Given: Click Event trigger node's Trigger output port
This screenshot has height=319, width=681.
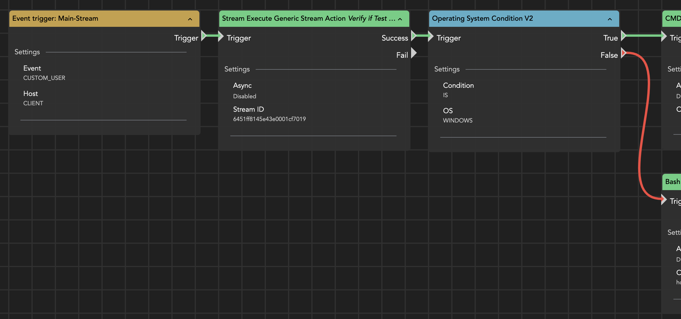Looking at the screenshot, I should [x=203, y=36].
